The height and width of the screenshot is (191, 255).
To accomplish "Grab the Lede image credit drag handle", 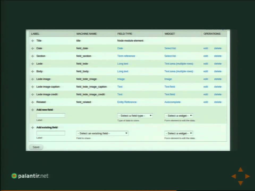I will pos(32,94).
